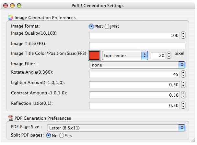The height and width of the screenshot is (145, 197).
Task: Click the PDF Generation Preferences document icon
Action: click(10, 118)
